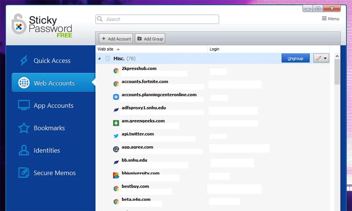Click the Quick Access lightning bolt icon
The image size is (352, 211).
24,60
